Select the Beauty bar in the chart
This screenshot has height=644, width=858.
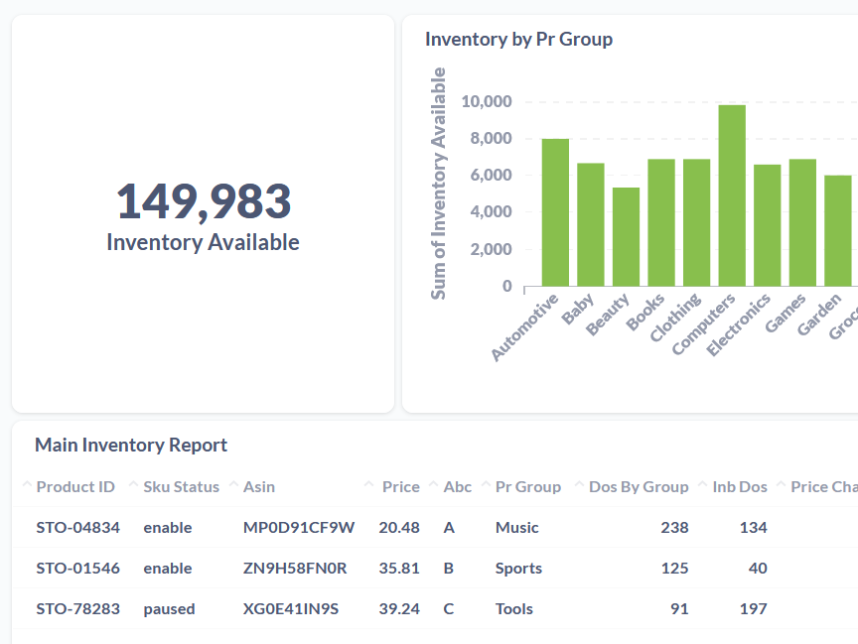(626, 236)
